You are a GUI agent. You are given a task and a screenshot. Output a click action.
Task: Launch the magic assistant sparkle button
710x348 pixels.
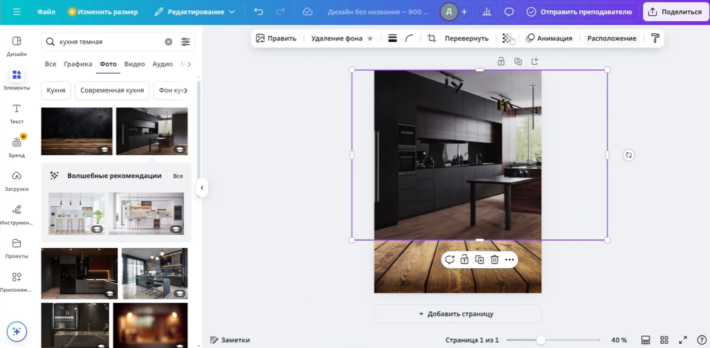pyautogui.click(x=17, y=331)
